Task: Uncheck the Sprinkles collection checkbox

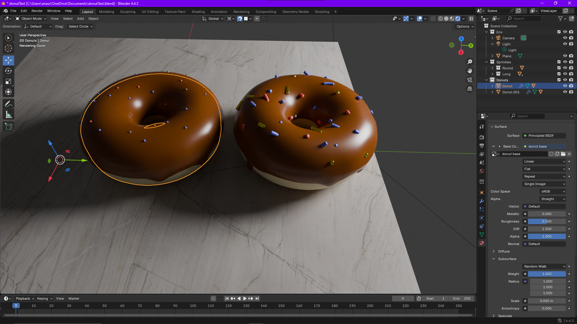Action: click(559, 62)
